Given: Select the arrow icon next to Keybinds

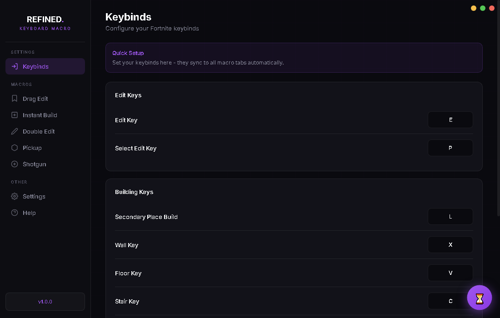Looking at the screenshot, I should click(14, 66).
